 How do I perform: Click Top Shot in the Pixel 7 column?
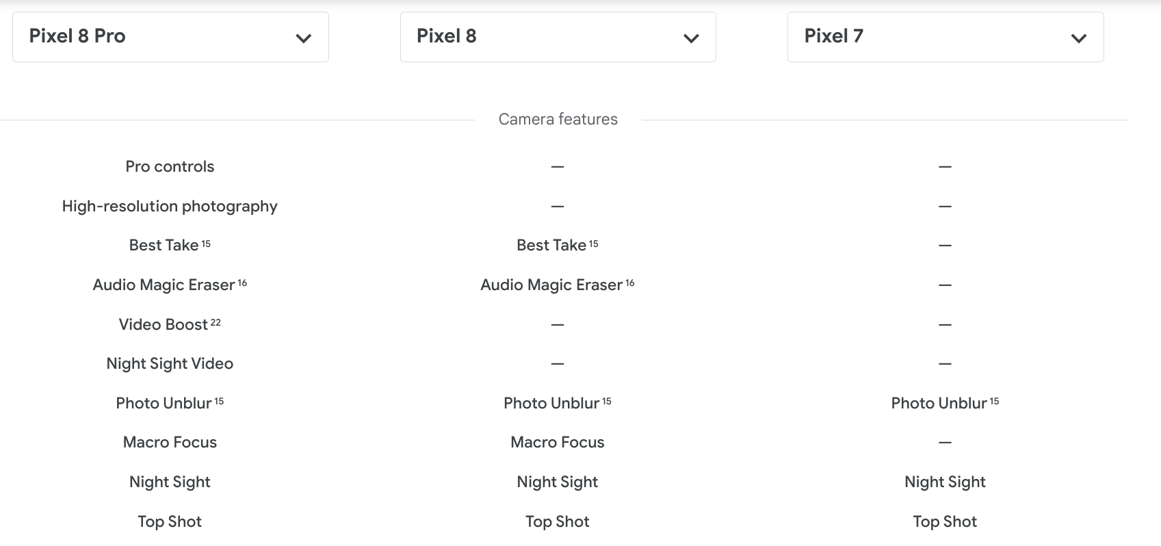[x=945, y=521]
